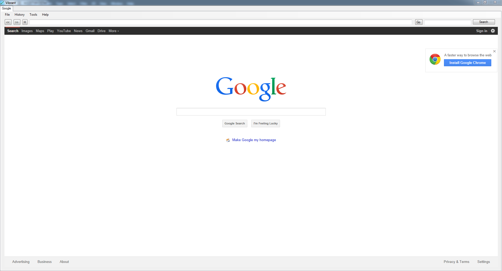Viewport: 502px width, 271px height.
Task: Click the Chrome logo in the promo box
Action: (x=435, y=59)
